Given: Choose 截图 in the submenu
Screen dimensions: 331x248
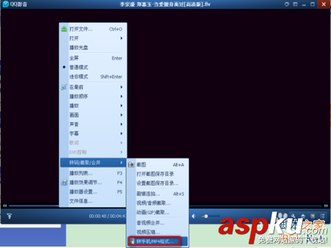Looking at the screenshot, I should (x=158, y=165).
